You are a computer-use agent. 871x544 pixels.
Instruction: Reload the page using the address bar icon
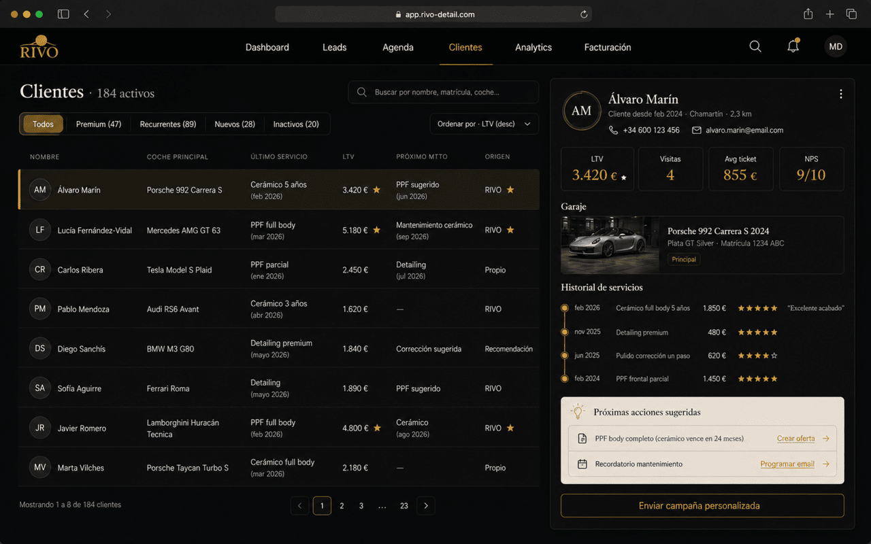584,14
